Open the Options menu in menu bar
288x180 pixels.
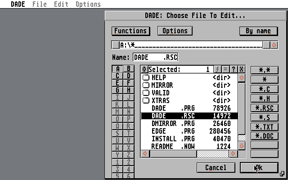88,4
